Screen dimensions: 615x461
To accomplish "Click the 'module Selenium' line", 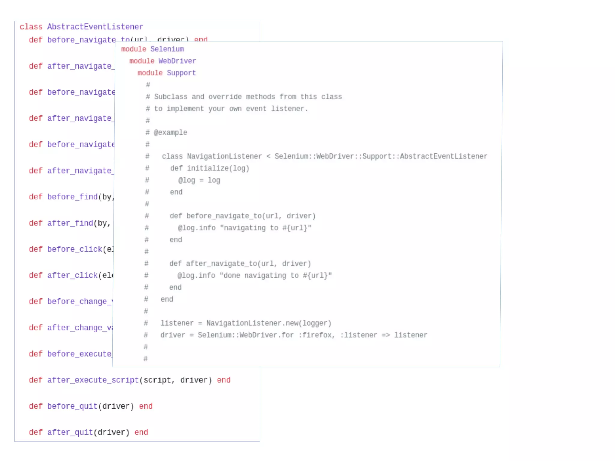I will (152, 49).
